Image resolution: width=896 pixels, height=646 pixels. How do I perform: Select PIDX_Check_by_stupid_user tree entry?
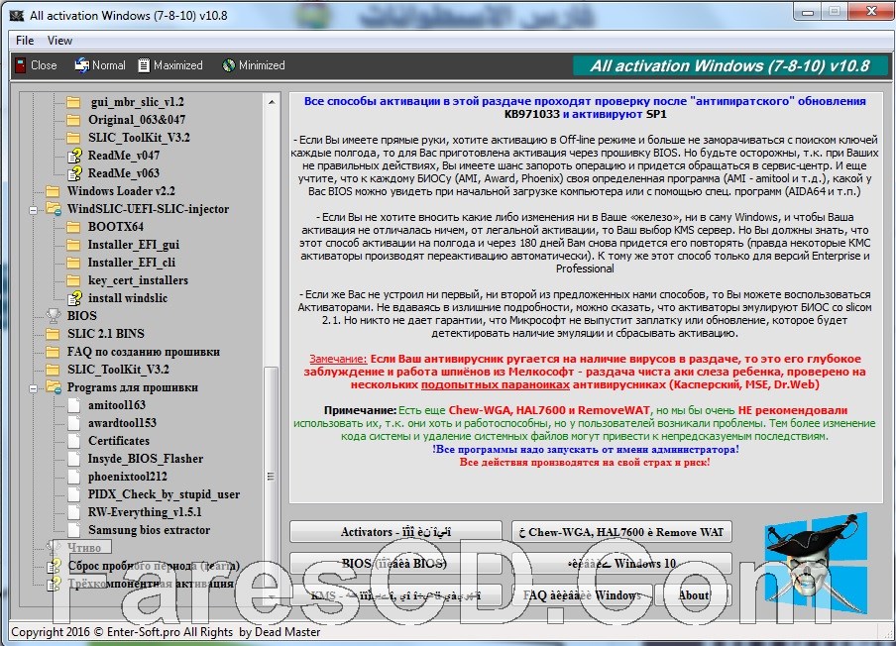tap(164, 494)
